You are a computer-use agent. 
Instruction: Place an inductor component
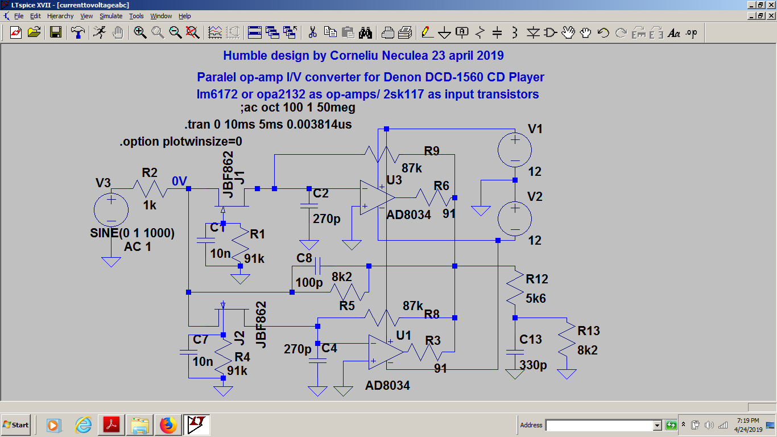pyautogui.click(x=515, y=32)
